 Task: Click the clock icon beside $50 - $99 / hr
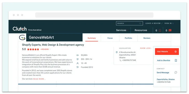click(x=78, y=59)
